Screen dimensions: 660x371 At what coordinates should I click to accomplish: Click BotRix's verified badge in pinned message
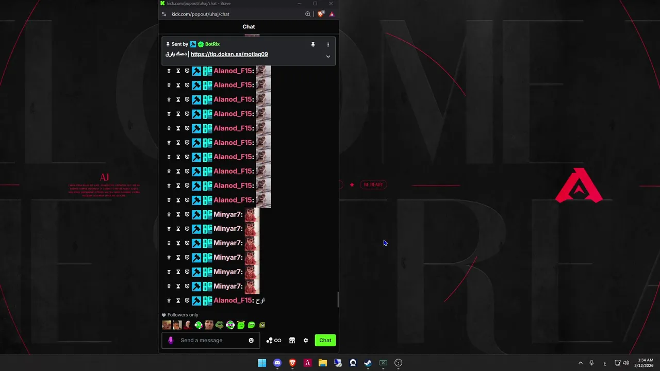[x=201, y=44]
